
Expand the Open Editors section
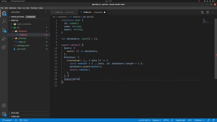tap(29, 17)
